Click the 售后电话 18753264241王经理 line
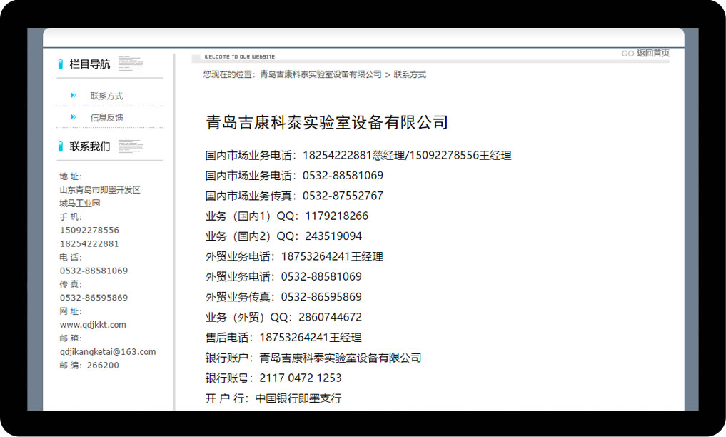The height and width of the screenshot is (437, 726). pos(283,338)
